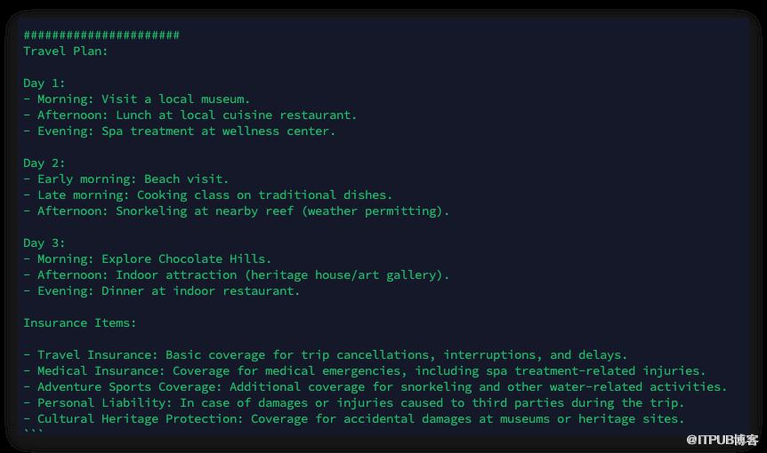Click the Travel Insurance coverage line
Viewport: 767px width, 453px height.
click(326, 354)
